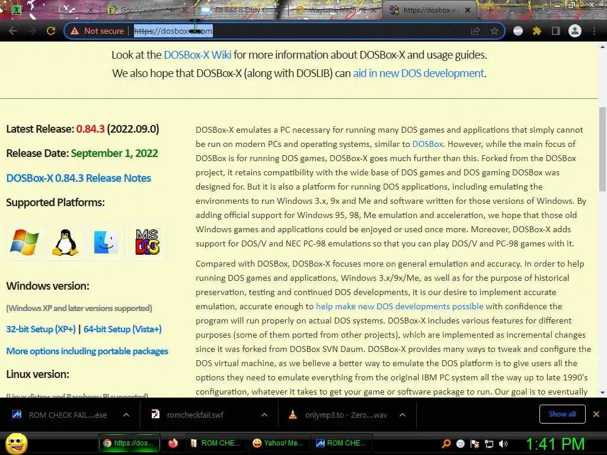This screenshot has height=455, width=607.
Task: Click the volume speaker tray icon
Action: pyautogui.click(x=503, y=444)
